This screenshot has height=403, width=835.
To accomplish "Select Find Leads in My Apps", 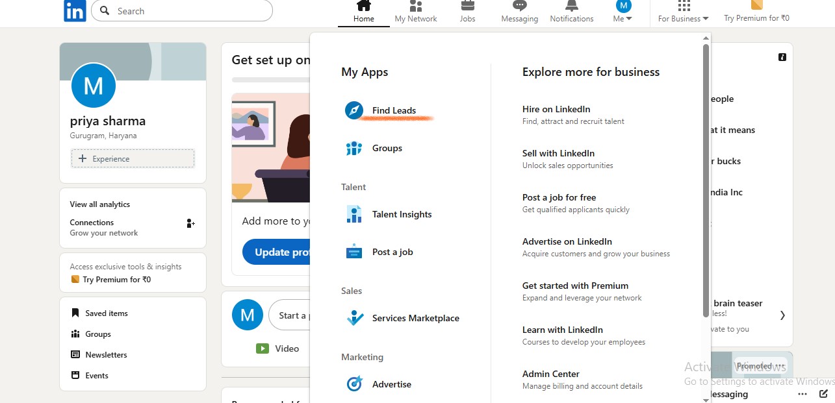I will [394, 110].
